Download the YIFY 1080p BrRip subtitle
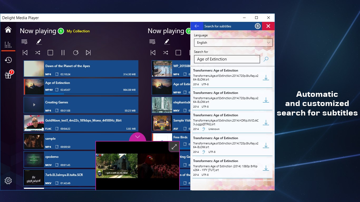Image resolution: width=360 pixels, height=202 pixels. tap(266, 168)
